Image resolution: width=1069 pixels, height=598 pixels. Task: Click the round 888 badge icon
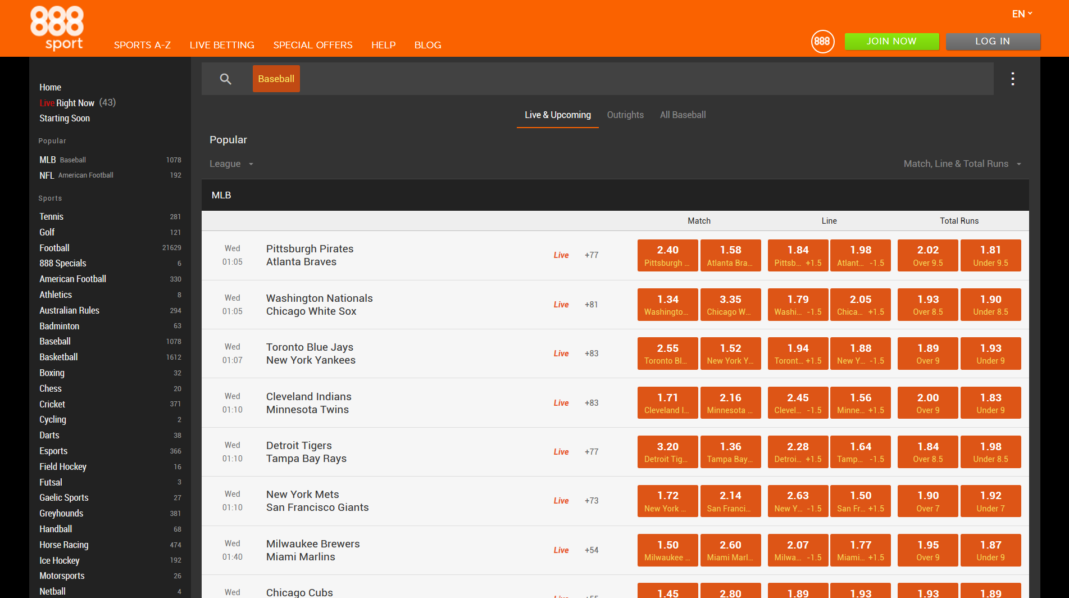[822, 41]
